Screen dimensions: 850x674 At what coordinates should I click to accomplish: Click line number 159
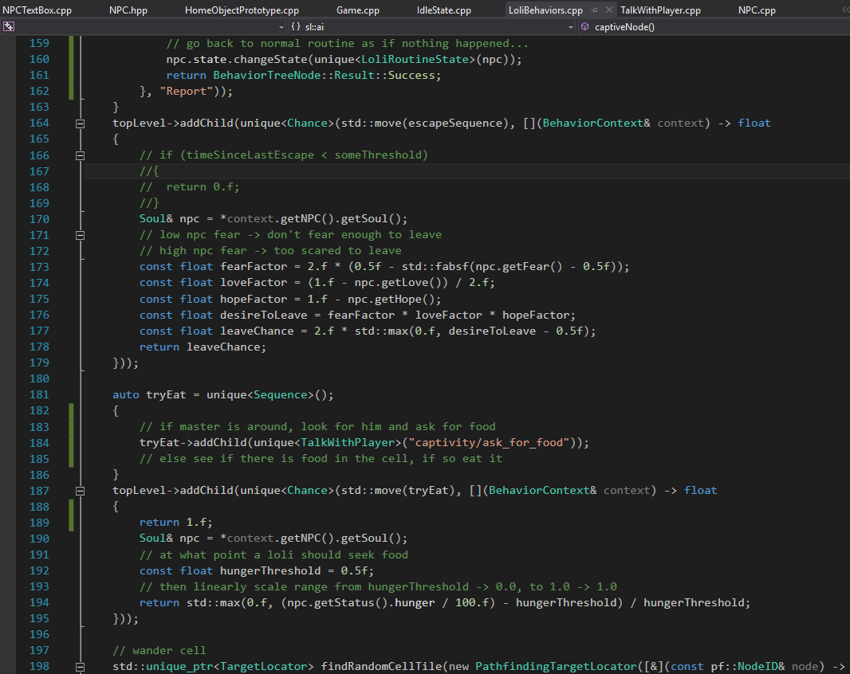[x=39, y=43]
